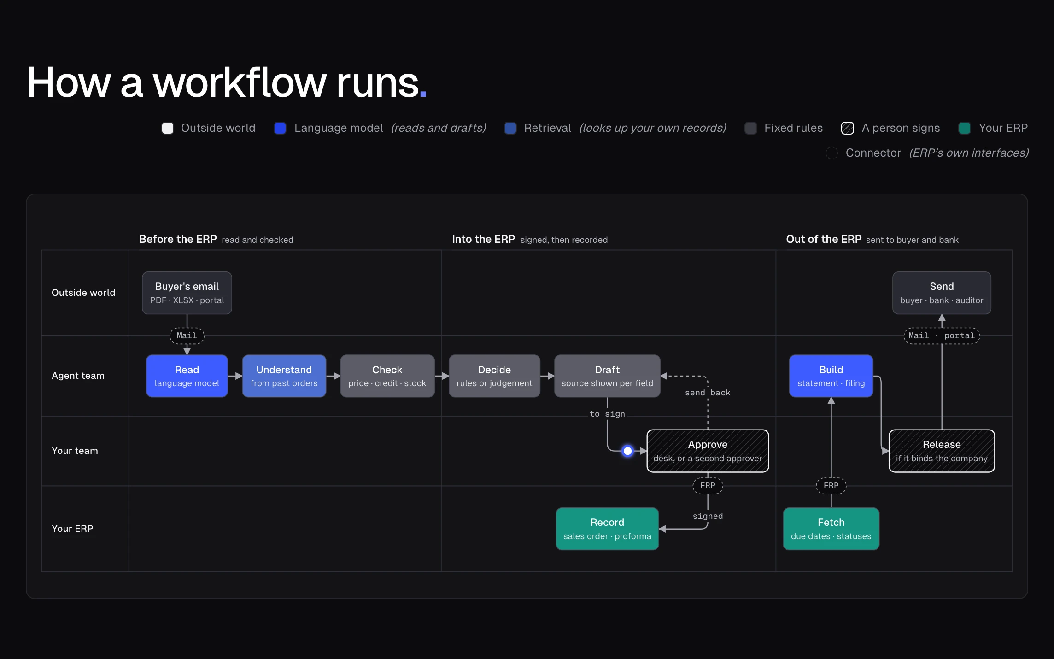Click the 'signed' edge label
1054x659 pixels.
click(x=708, y=517)
